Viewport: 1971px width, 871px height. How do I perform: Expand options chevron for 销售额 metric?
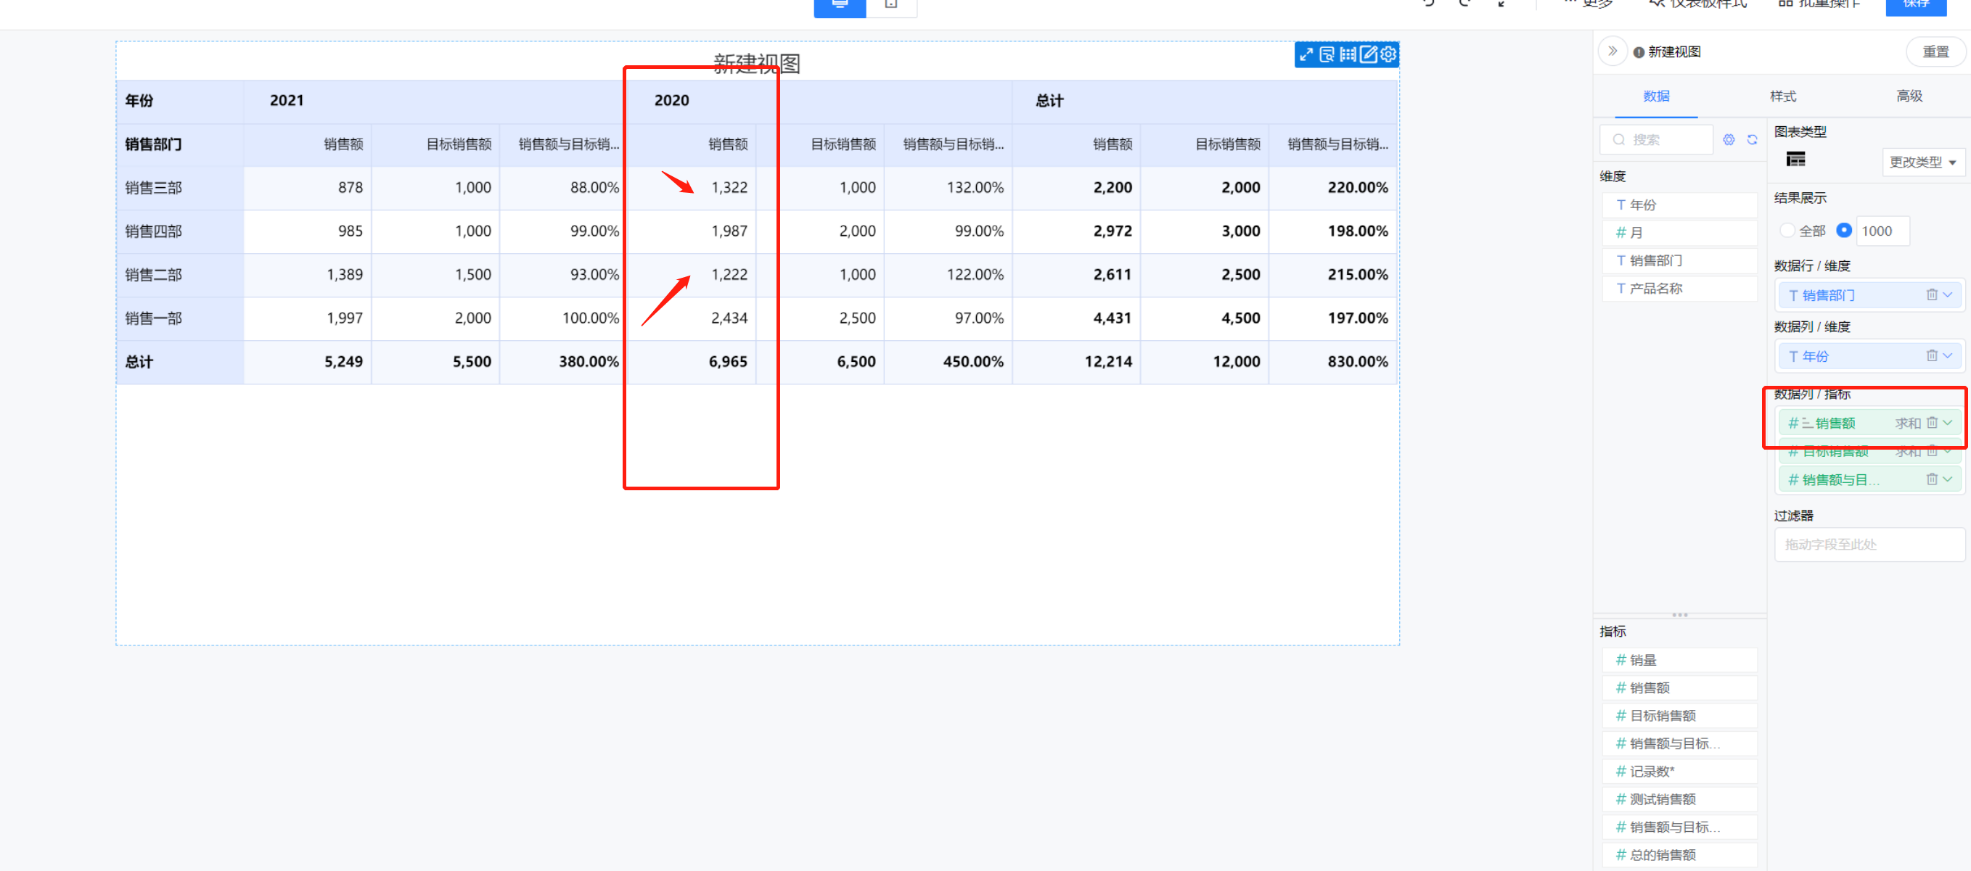1948,423
